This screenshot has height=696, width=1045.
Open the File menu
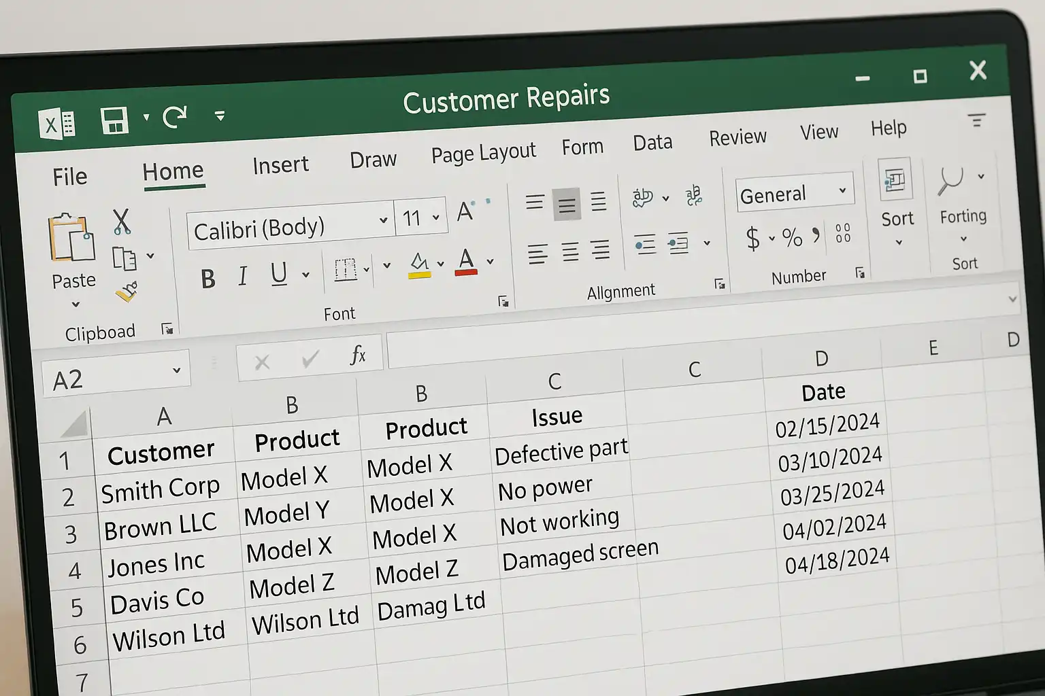point(70,177)
